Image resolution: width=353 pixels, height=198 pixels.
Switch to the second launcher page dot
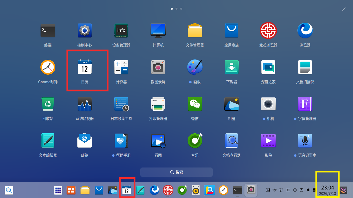[x=176, y=9]
